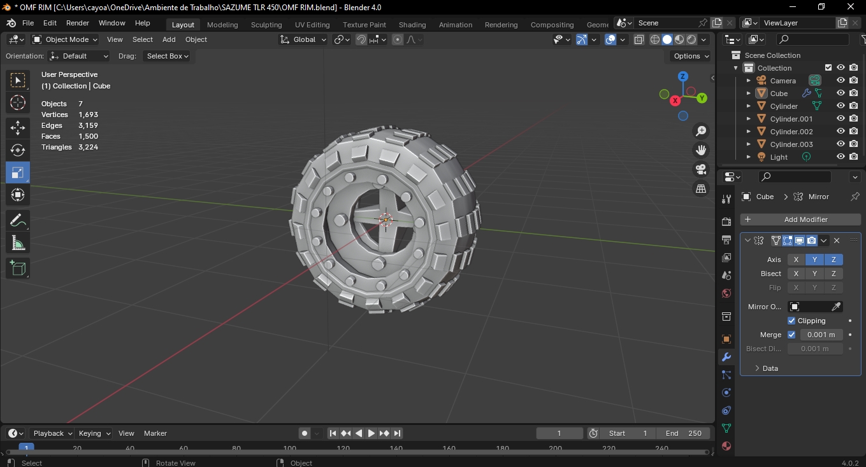This screenshot has width=866, height=467.
Task: Expand the Cylinder.001 row in outliner
Action: [x=749, y=119]
